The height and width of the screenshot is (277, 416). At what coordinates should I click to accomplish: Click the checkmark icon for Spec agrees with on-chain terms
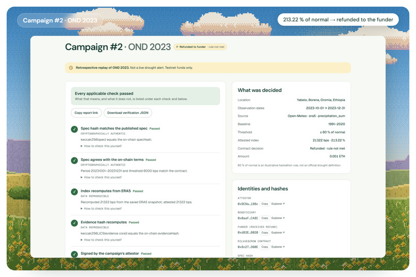tap(74, 160)
